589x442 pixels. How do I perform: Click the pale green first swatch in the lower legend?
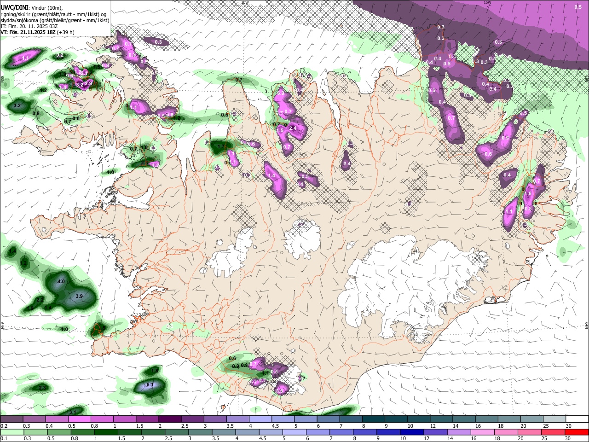(12, 432)
